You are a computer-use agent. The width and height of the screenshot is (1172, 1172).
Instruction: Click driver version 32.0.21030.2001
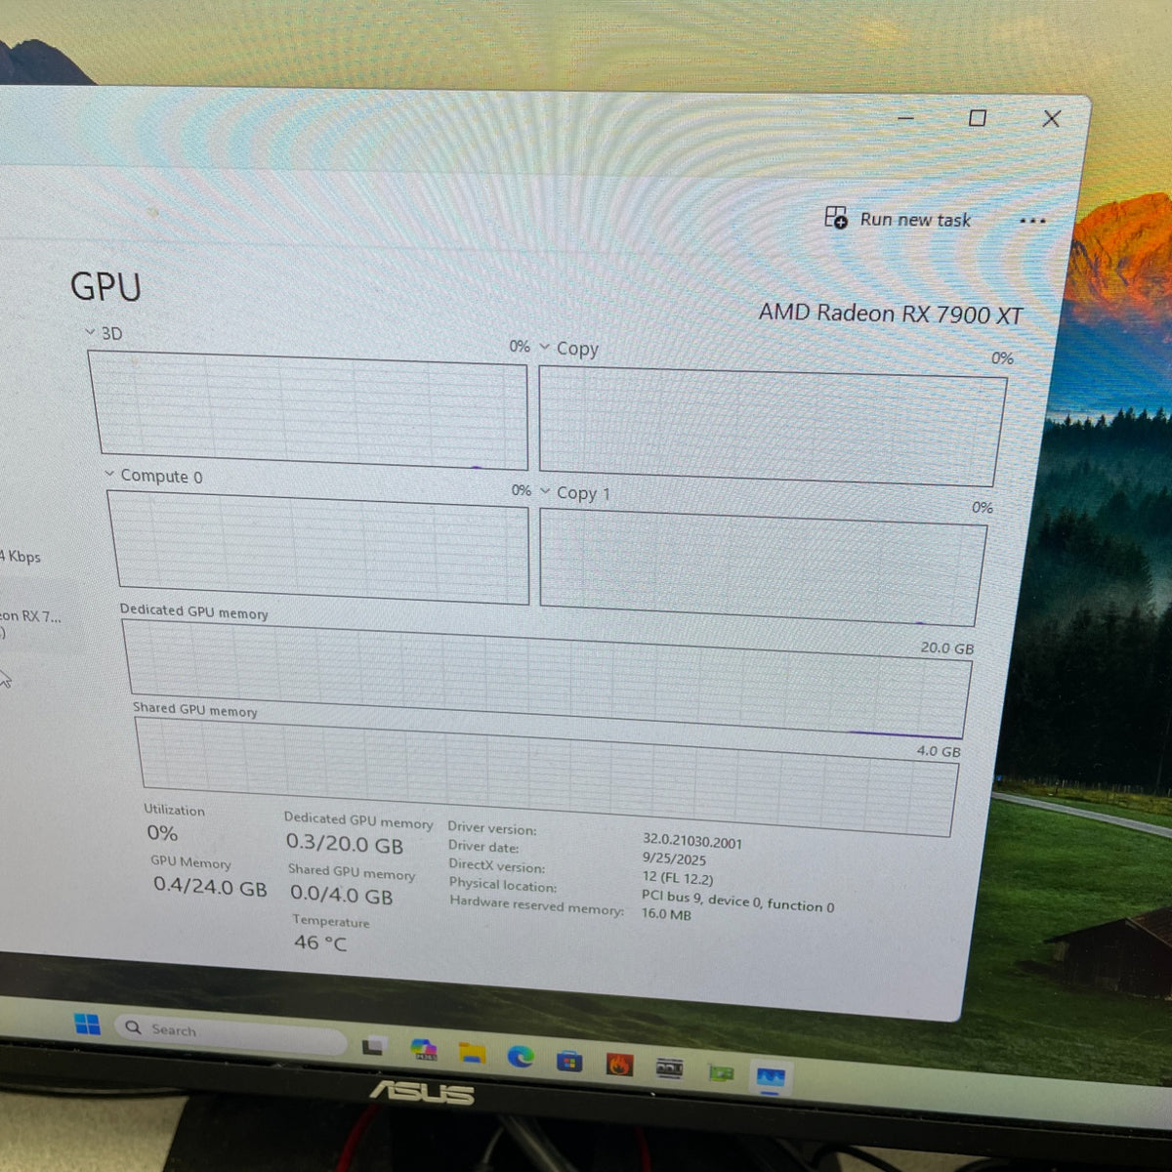pos(692,841)
